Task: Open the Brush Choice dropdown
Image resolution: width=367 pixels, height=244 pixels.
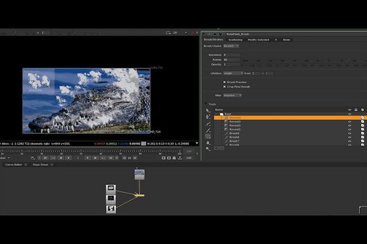Action: point(232,46)
